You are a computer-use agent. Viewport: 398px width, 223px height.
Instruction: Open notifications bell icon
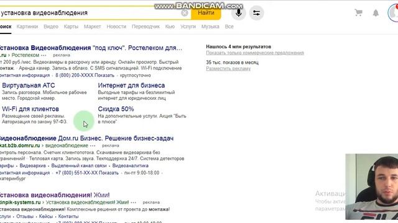[376, 12]
